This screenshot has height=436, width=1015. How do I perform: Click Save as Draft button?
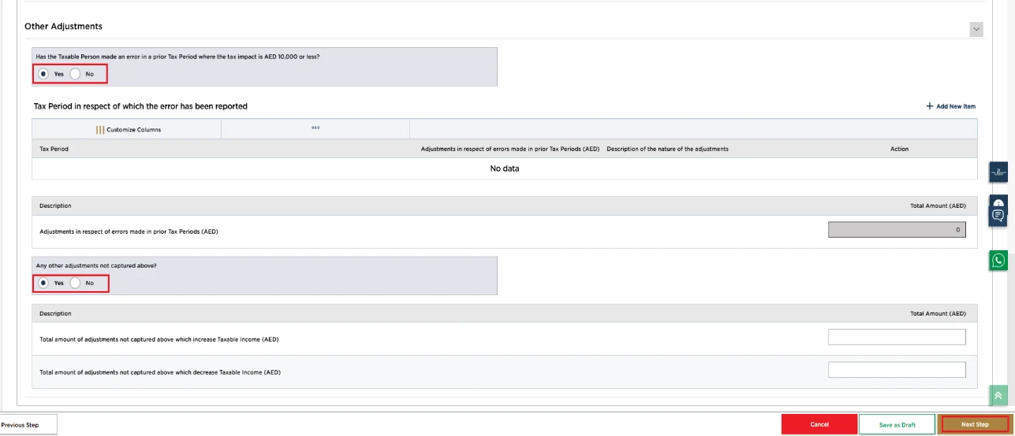(x=897, y=424)
